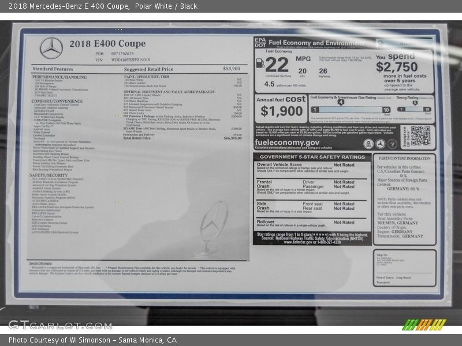
Task: Click the 26 highway MPG value
Action: point(323,71)
